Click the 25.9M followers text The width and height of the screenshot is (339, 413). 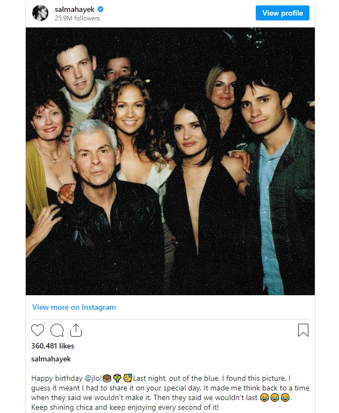77,18
